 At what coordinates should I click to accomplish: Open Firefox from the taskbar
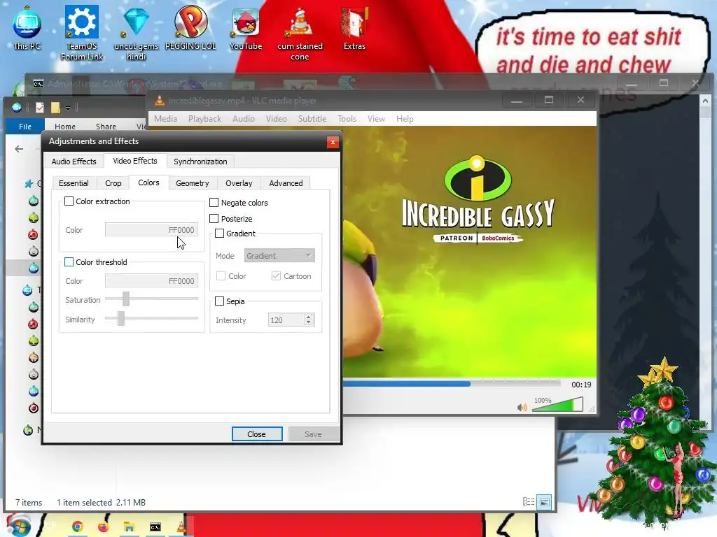[x=104, y=527]
